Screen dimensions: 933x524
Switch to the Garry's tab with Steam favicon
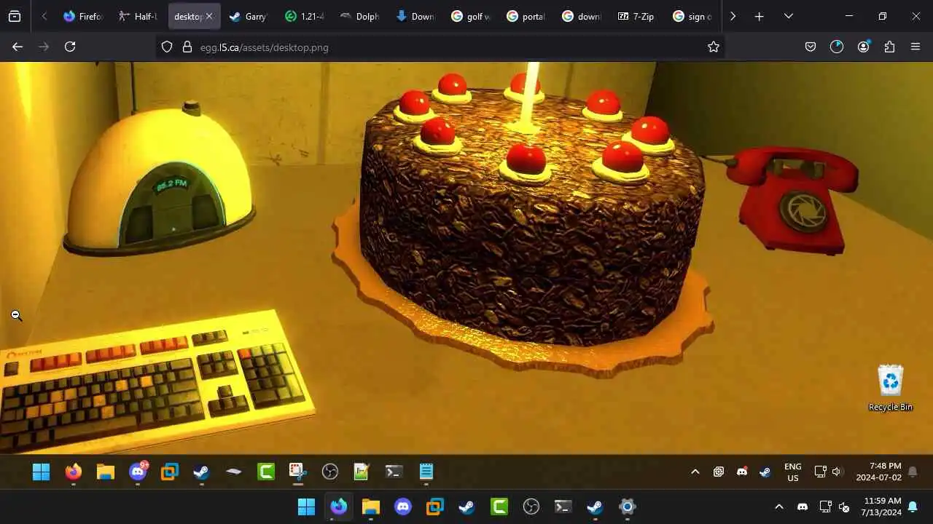tap(249, 16)
